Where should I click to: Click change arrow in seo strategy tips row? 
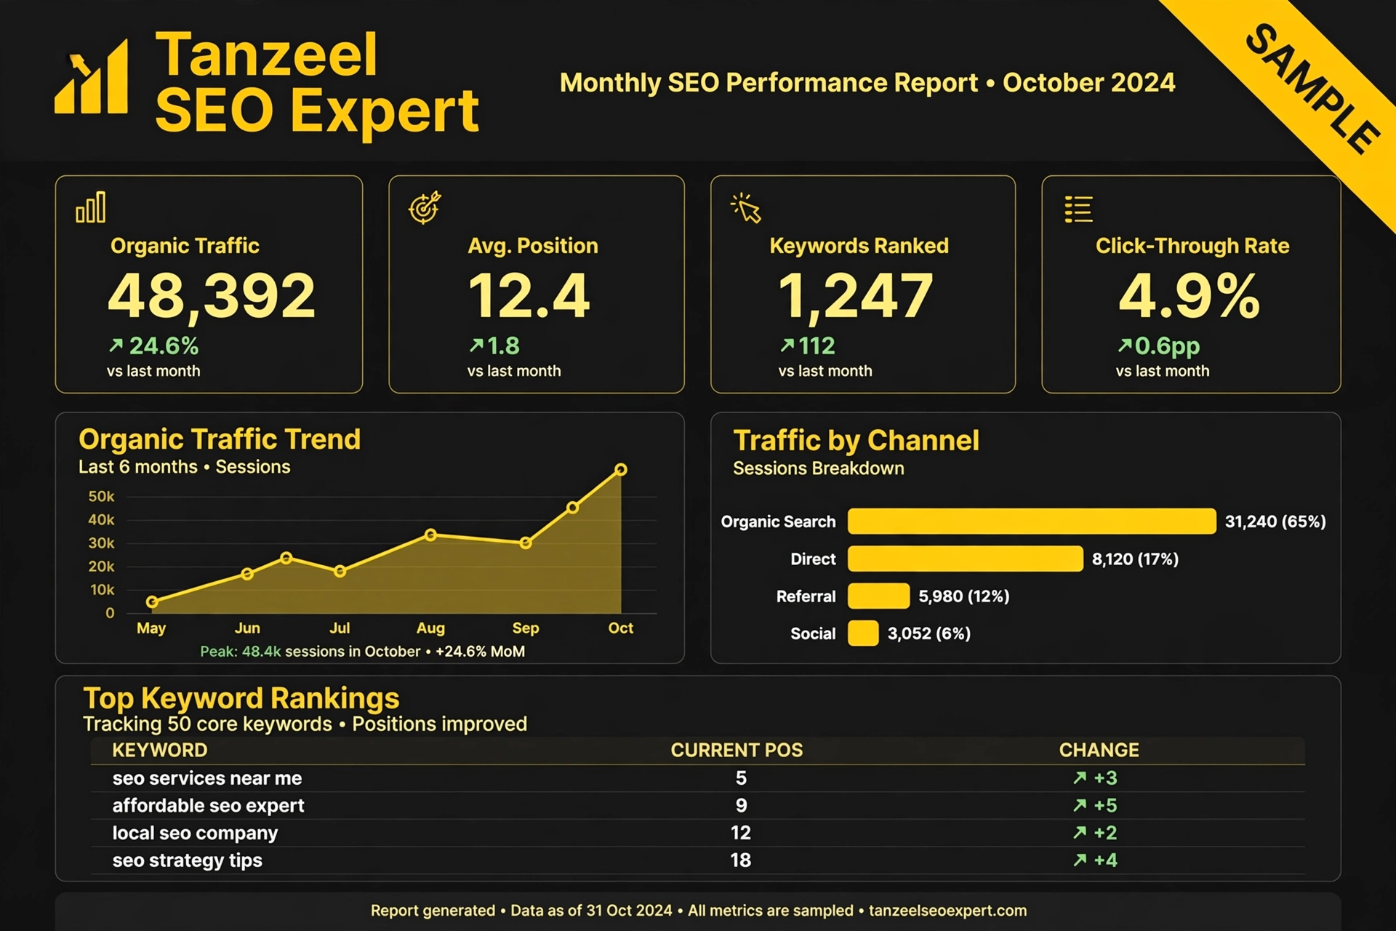(1080, 860)
